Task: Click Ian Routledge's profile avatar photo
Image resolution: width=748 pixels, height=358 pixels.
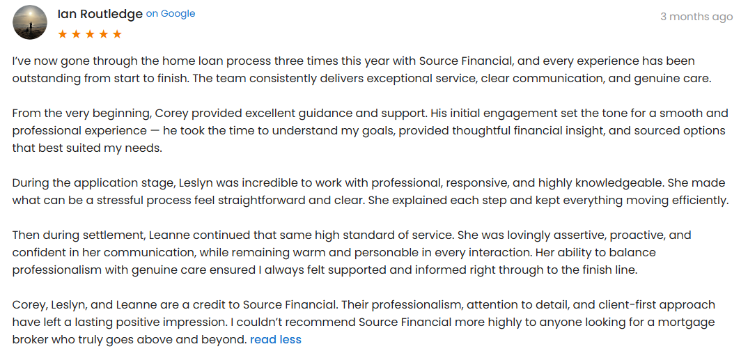Action: (x=30, y=22)
